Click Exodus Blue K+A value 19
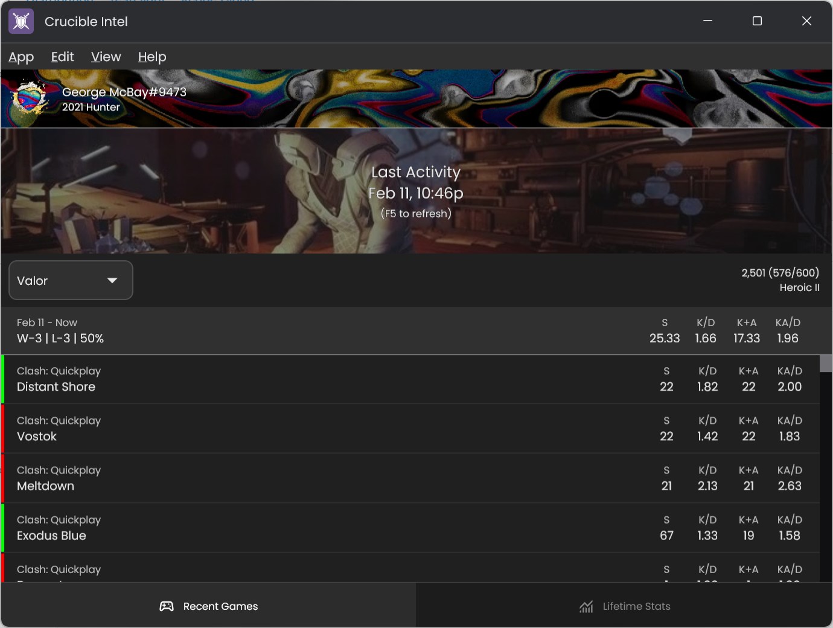This screenshot has width=833, height=628. coord(748,535)
